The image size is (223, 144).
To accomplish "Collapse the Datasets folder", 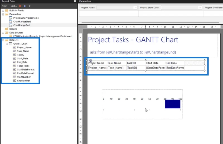I will (x=3, y=40).
